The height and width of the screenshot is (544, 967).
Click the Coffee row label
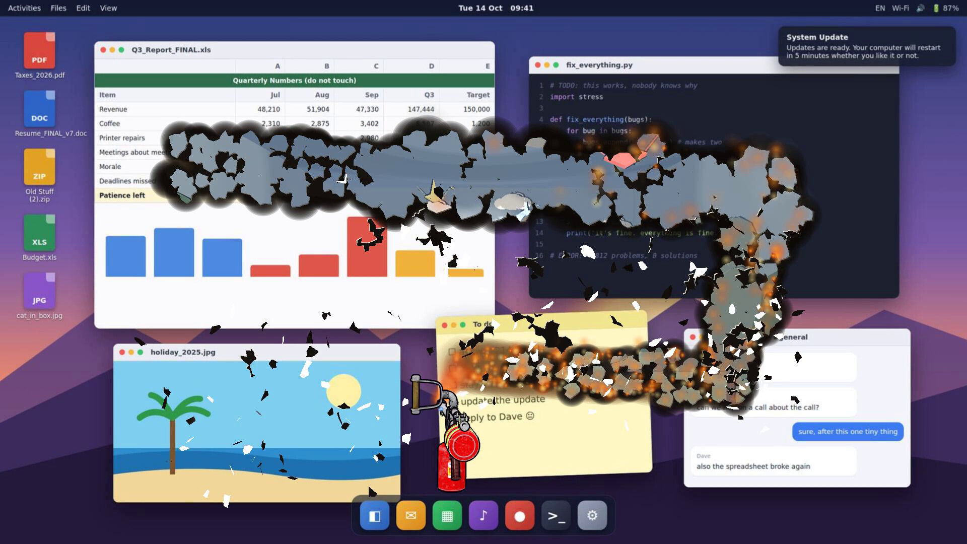[109, 123]
